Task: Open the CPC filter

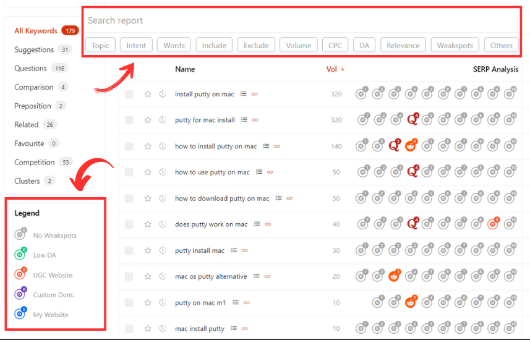Action: (x=335, y=45)
